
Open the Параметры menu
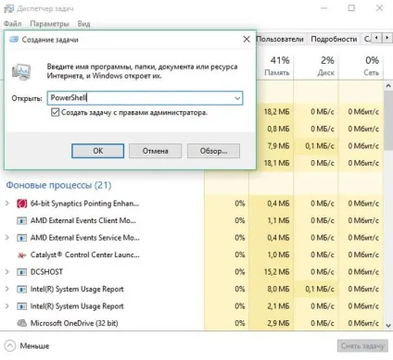[49, 24]
